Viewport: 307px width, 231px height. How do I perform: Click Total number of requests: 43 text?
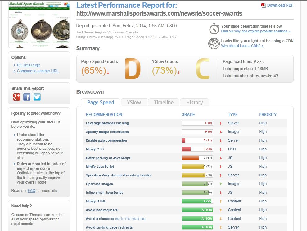click(250, 76)
